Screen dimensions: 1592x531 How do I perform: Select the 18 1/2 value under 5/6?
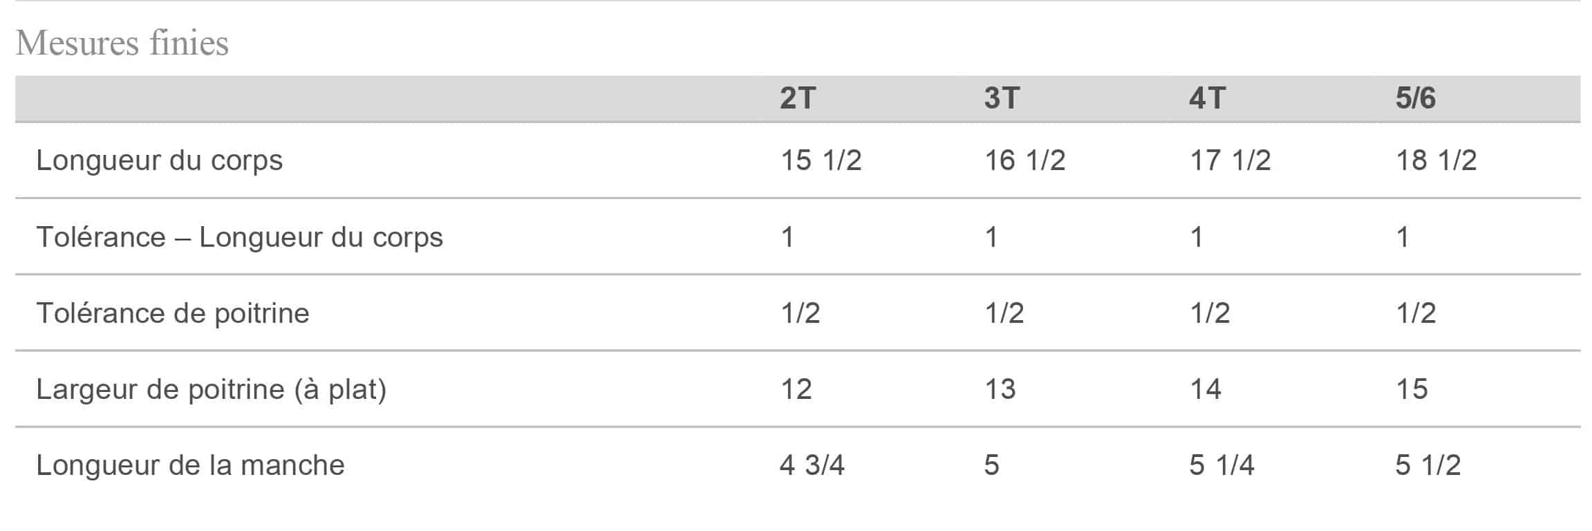(x=1436, y=160)
